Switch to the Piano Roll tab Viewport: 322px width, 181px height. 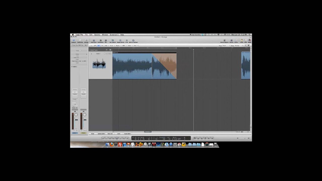tap(110, 134)
